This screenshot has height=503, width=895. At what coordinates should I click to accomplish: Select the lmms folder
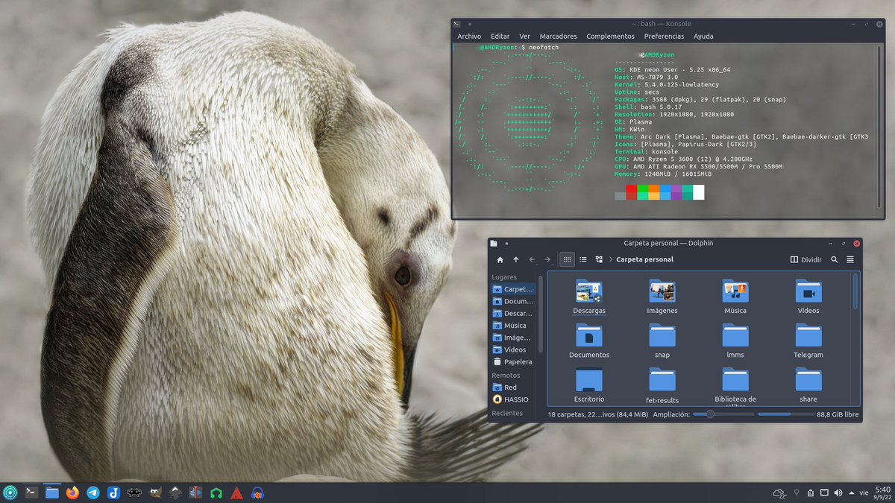pyautogui.click(x=735, y=335)
